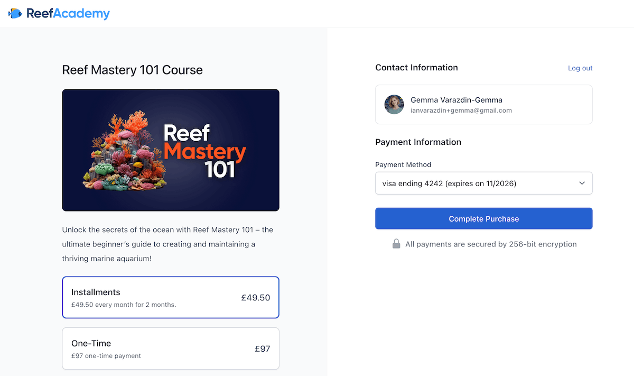Click the padlock security icon

[396, 244]
